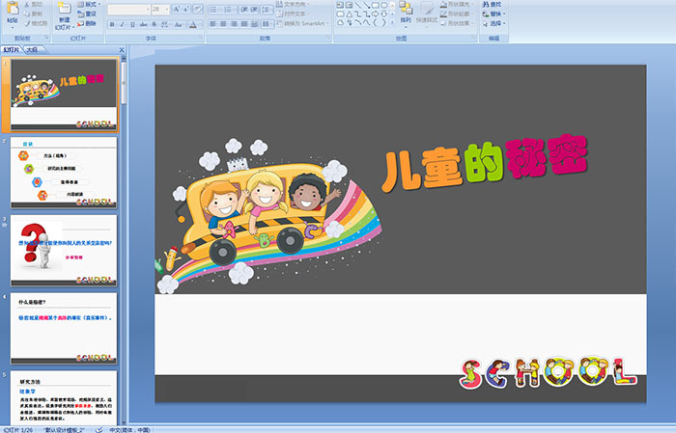Click Decrease List Level icon
Image resolution: width=676 pixels, height=433 pixels.
pos(244,10)
